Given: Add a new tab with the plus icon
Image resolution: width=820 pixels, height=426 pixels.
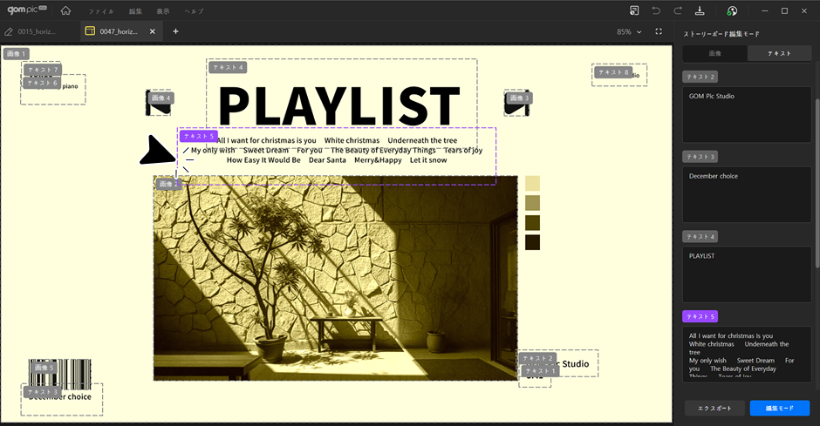Looking at the screenshot, I should coord(175,31).
